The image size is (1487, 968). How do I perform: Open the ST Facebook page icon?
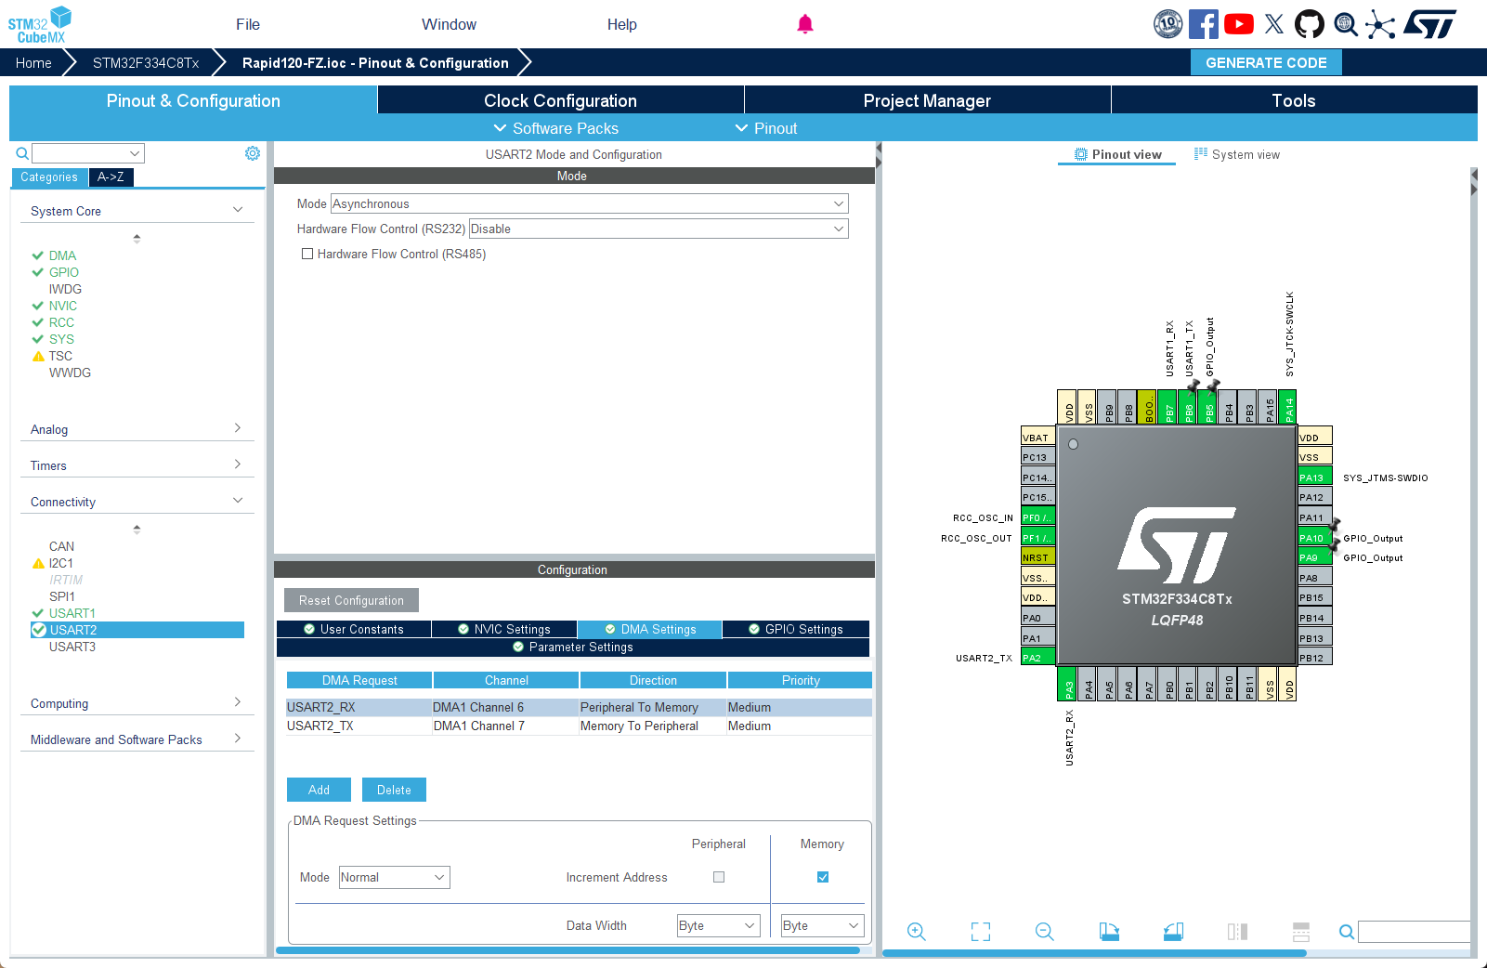coord(1203,24)
